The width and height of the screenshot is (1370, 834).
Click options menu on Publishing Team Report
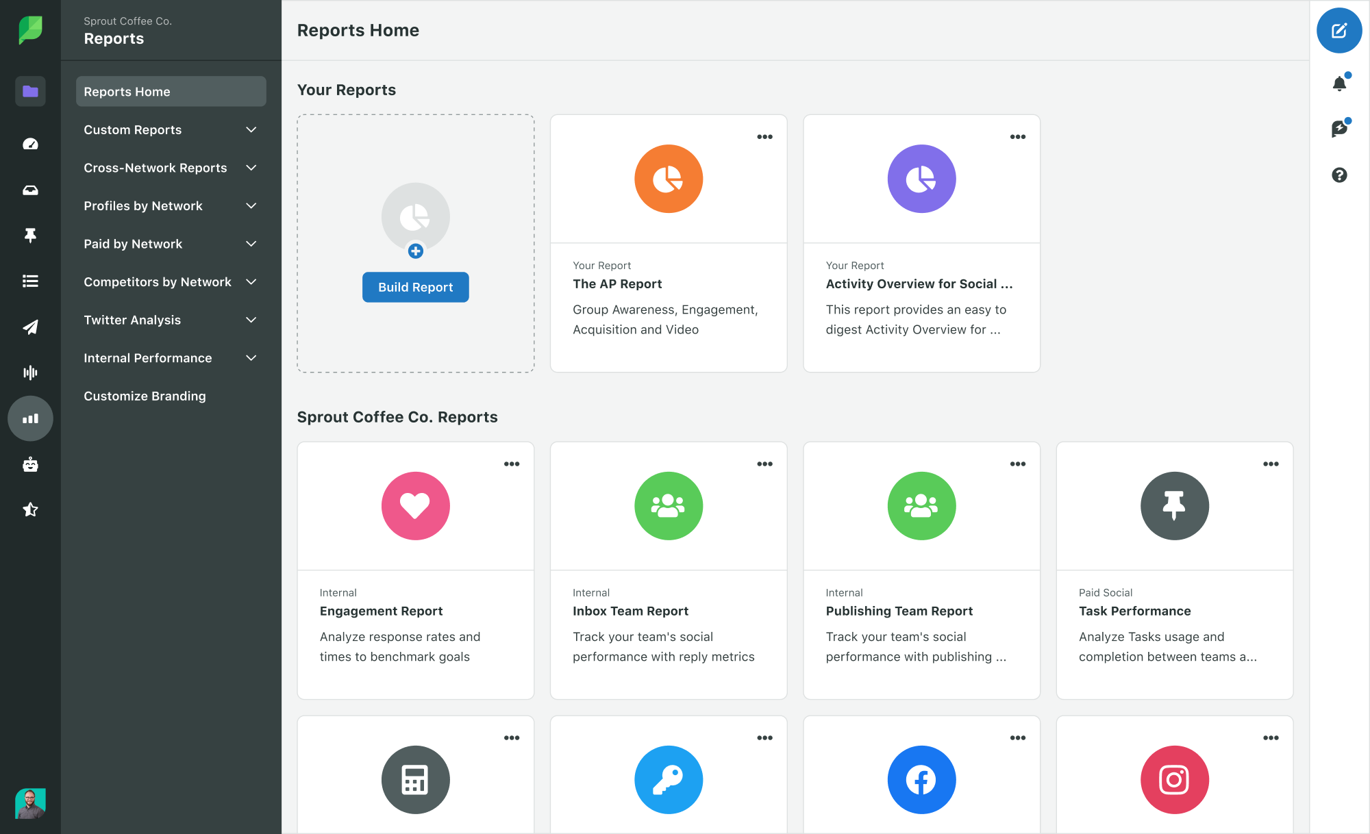[1018, 464]
